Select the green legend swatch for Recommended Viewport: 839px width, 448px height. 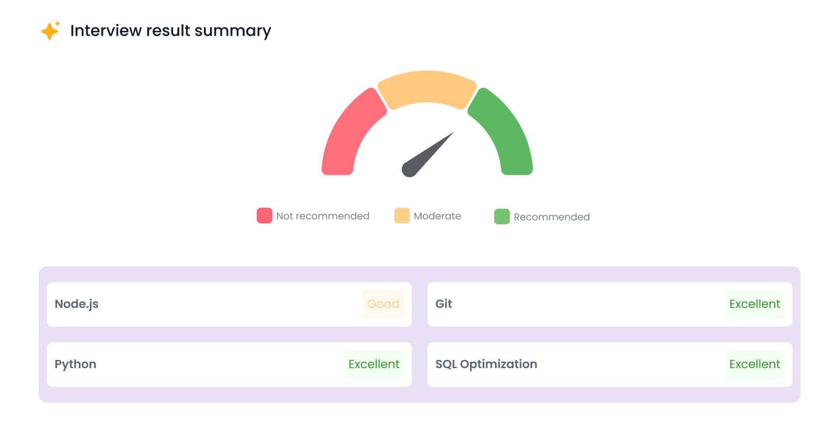point(501,216)
